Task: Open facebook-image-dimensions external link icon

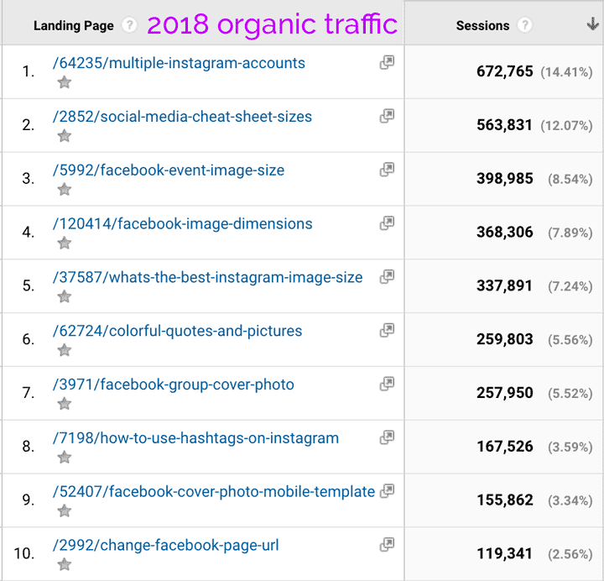Action: pyautogui.click(x=387, y=222)
